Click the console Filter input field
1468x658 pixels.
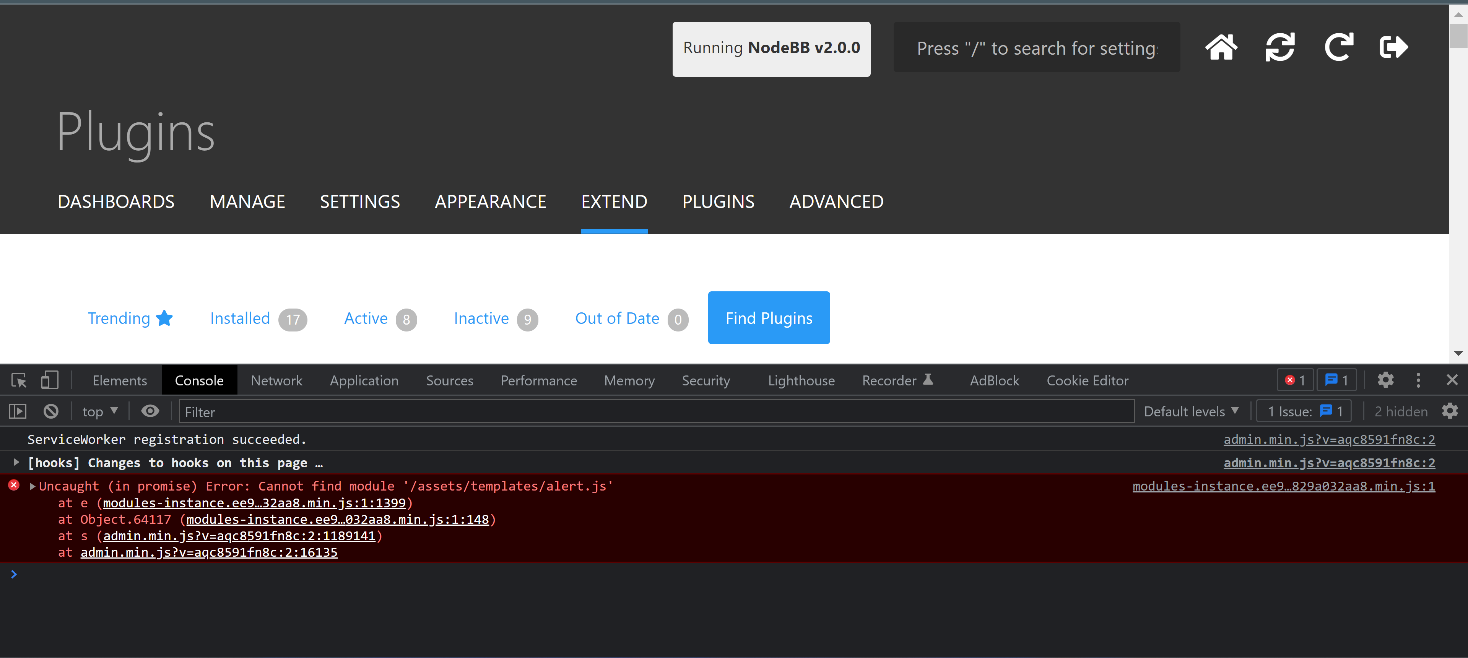[x=657, y=411]
